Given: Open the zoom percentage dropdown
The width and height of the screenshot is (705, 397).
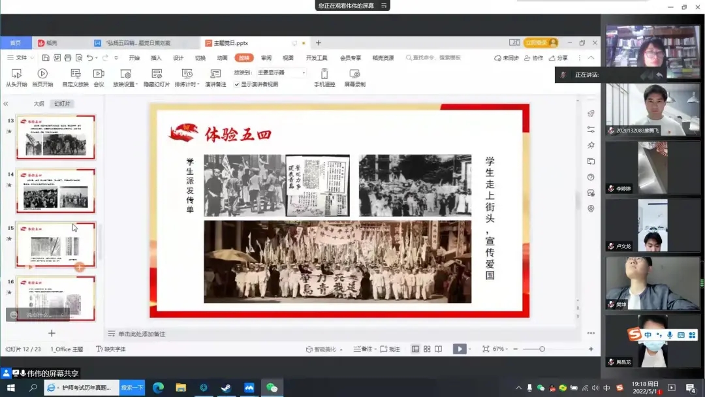Looking at the screenshot, I should pyautogui.click(x=500, y=348).
